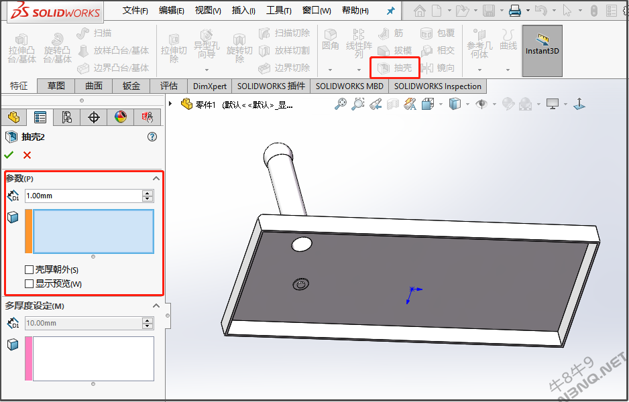Select the Rib (筋) feature
Image resolution: width=629 pixels, height=402 pixels.
point(391,33)
